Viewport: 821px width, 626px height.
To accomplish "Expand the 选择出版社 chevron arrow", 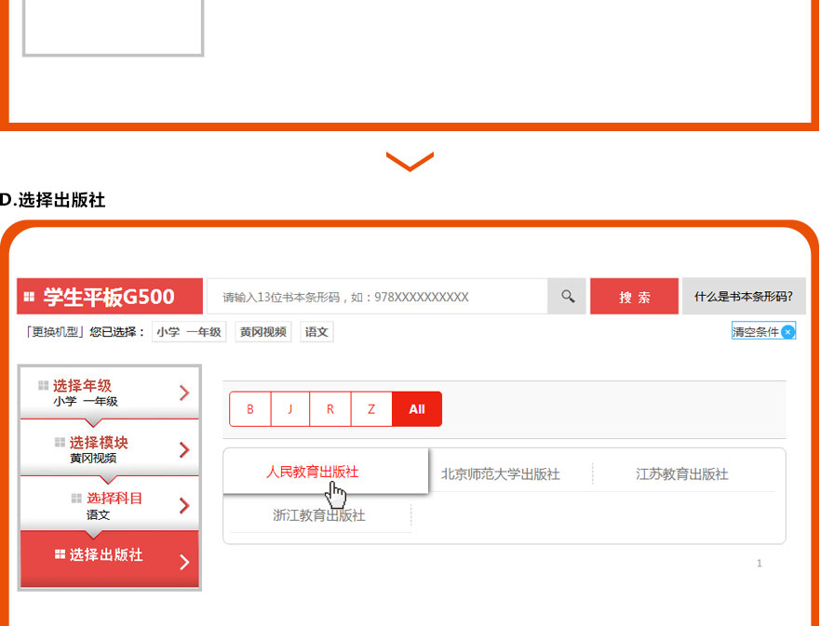I will pos(184,562).
